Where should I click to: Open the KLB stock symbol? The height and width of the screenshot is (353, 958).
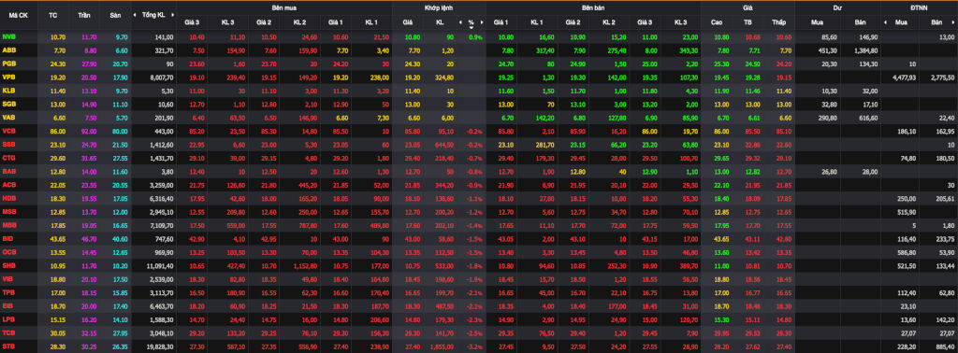coord(9,91)
